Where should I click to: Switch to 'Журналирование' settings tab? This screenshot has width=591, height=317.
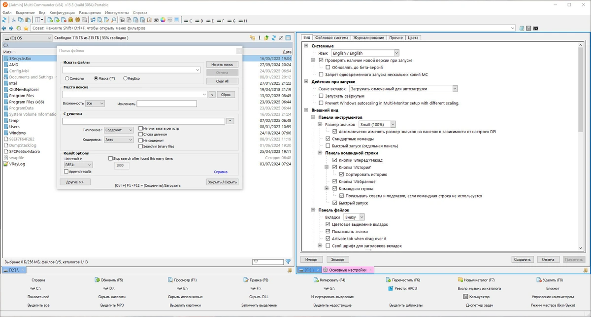click(368, 37)
